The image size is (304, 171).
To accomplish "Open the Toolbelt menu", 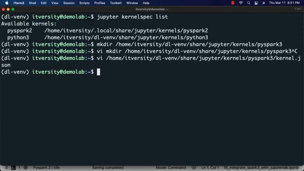I will [x=116, y=3].
